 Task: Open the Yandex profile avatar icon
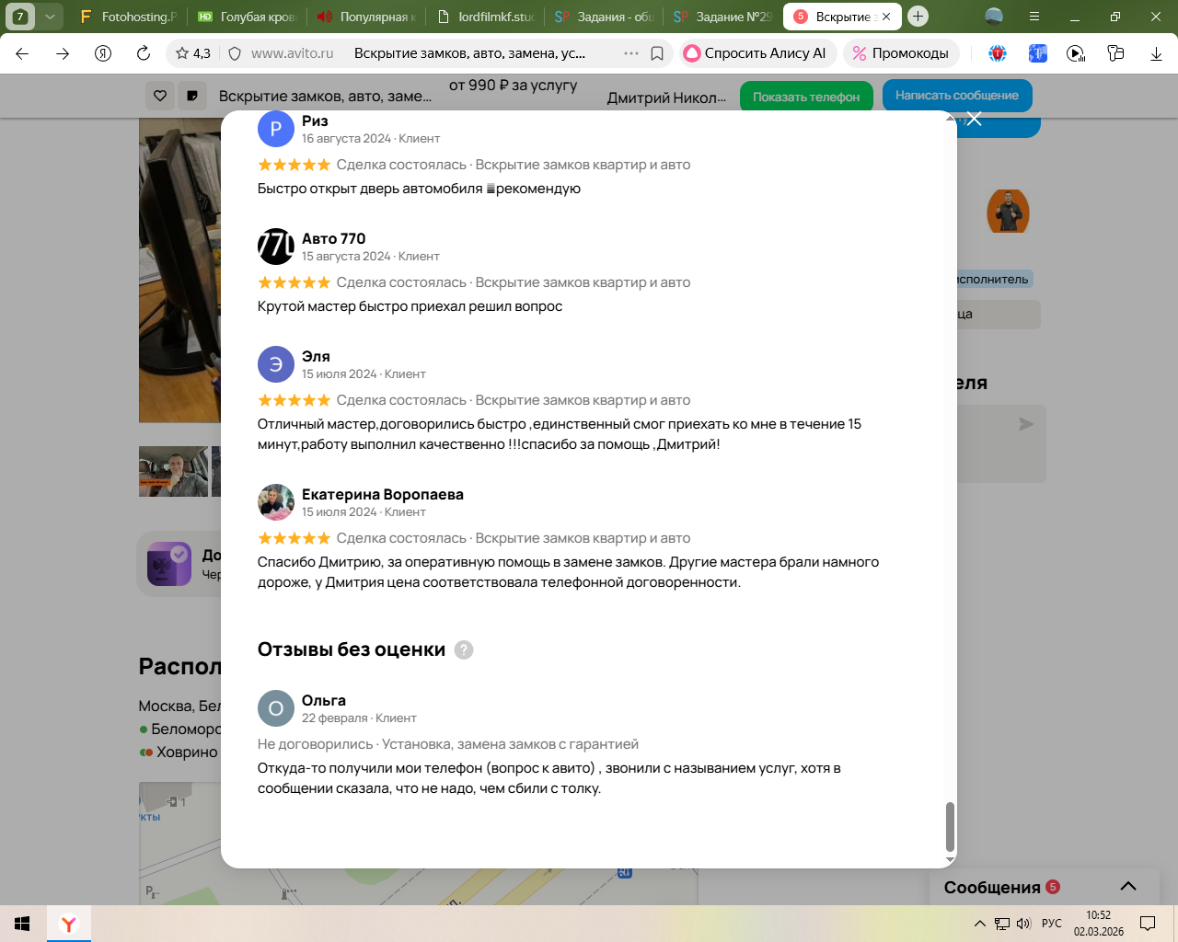[x=994, y=17]
